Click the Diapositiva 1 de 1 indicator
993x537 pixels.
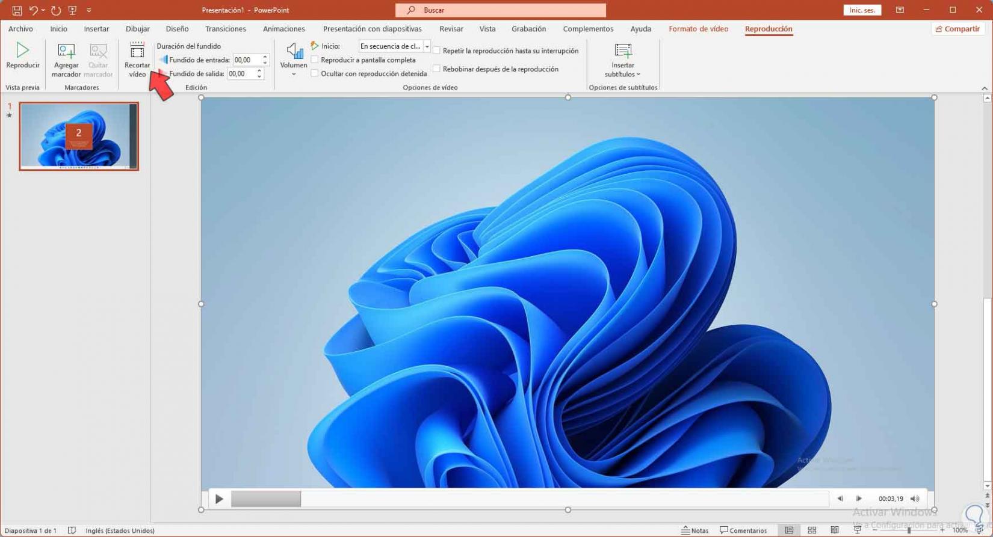(x=31, y=530)
